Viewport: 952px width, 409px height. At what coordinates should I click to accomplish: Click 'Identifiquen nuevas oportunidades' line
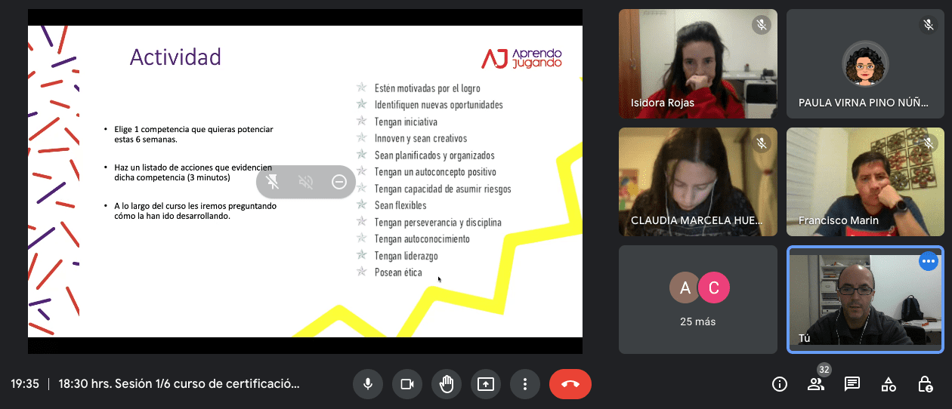(x=438, y=105)
